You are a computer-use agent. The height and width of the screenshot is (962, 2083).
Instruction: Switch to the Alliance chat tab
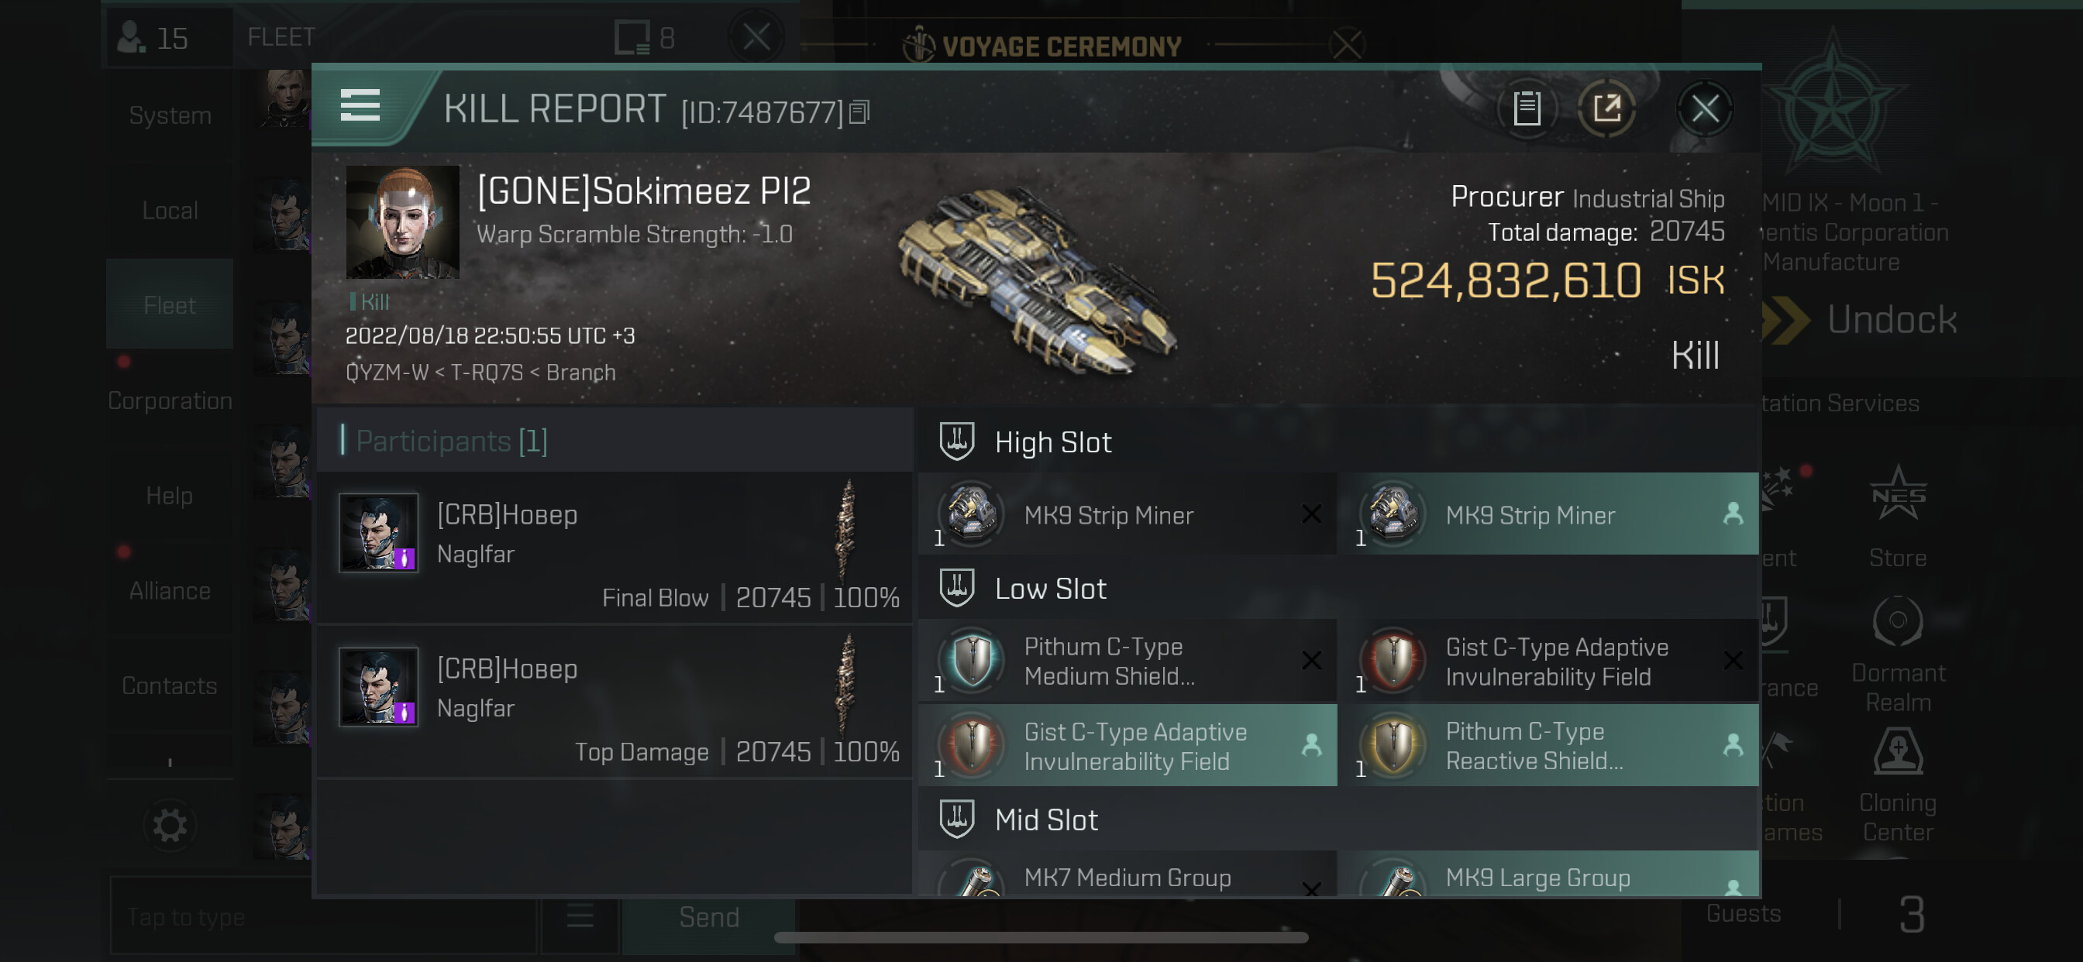(170, 590)
